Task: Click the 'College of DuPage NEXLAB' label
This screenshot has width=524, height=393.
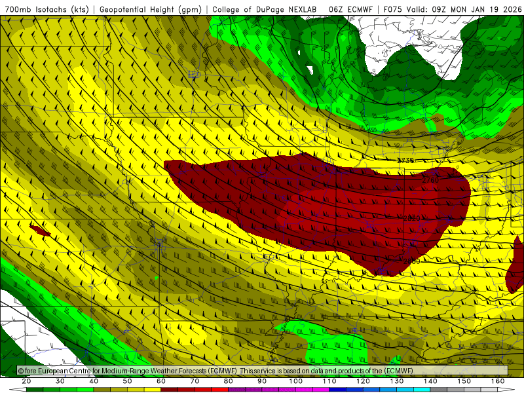Action: pos(265,10)
